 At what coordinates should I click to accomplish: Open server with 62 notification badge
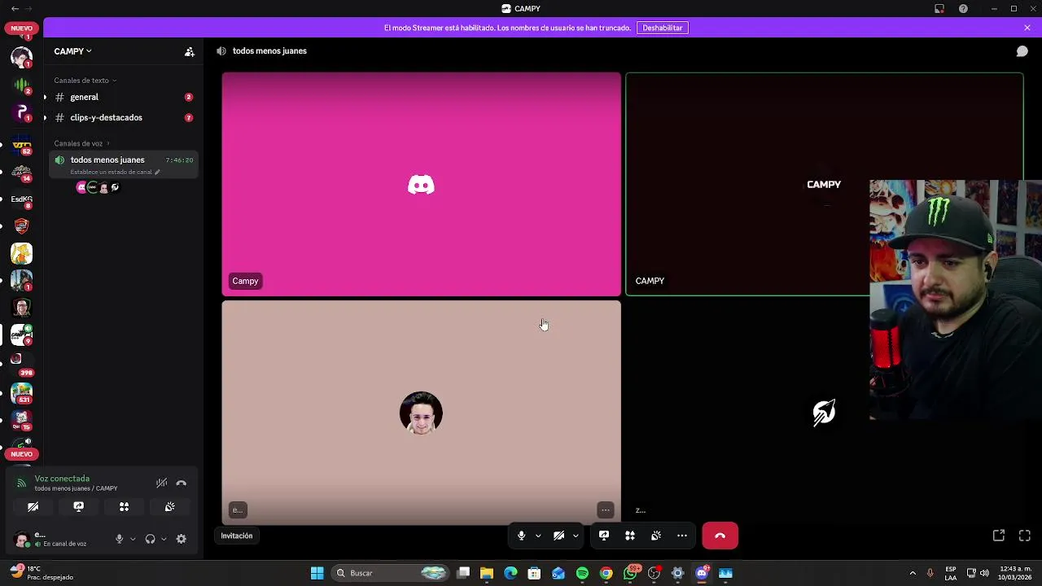pos(22,145)
